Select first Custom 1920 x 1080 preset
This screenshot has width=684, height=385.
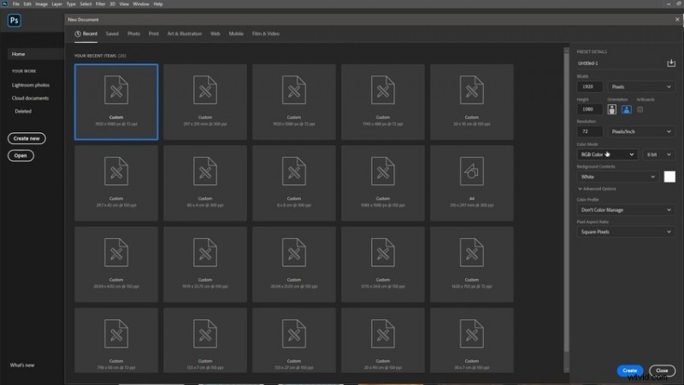116,101
